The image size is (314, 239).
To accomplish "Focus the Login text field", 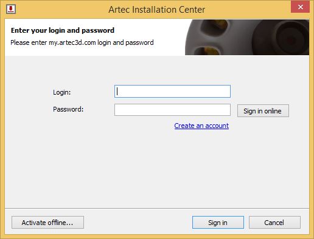I will (172, 91).
